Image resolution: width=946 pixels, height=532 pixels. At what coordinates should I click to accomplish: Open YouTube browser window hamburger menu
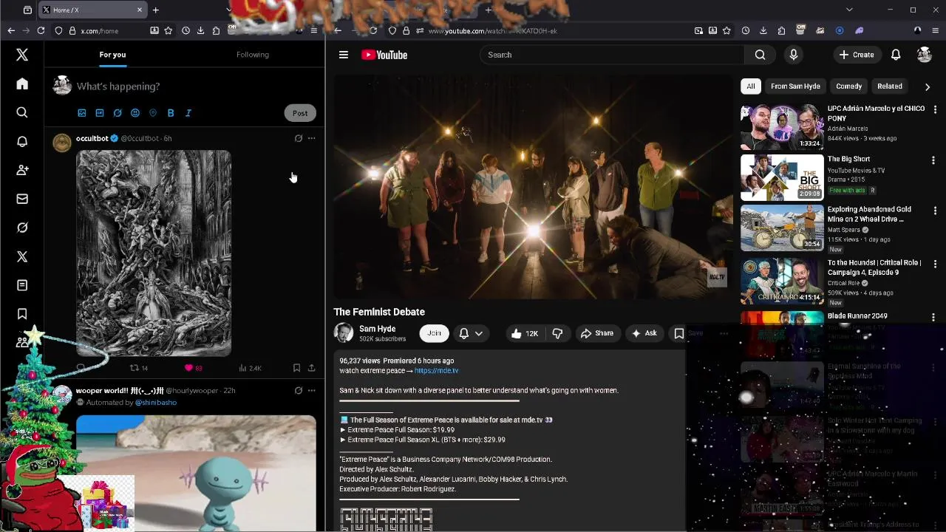coord(935,30)
